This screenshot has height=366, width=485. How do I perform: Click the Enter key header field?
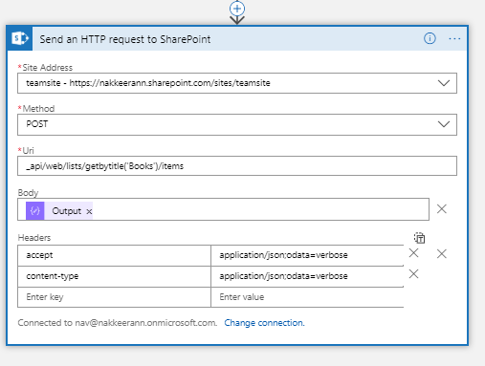pos(114,297)
